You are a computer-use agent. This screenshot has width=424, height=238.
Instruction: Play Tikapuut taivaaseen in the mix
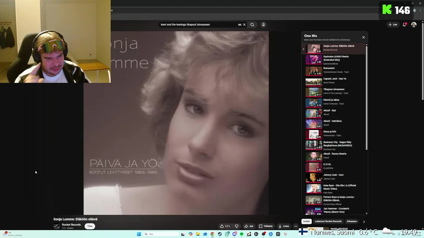(x=334, y=92)
